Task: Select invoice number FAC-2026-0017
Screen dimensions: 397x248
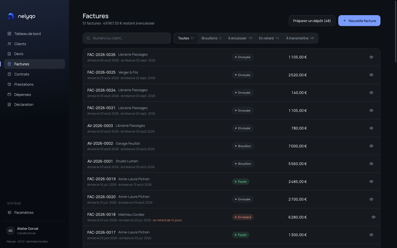Action: [x=101, y=232]
